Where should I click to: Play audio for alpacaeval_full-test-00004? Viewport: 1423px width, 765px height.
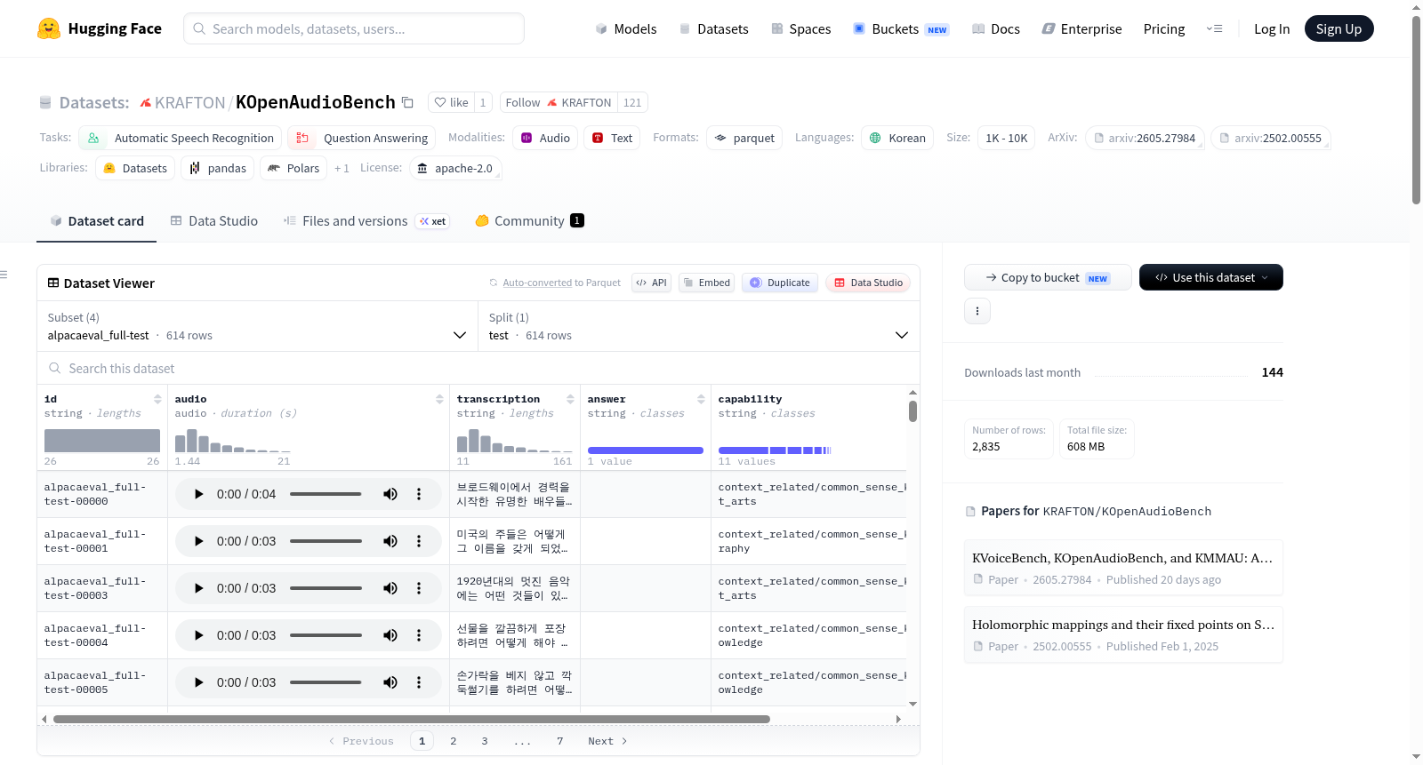click(198, 635)
